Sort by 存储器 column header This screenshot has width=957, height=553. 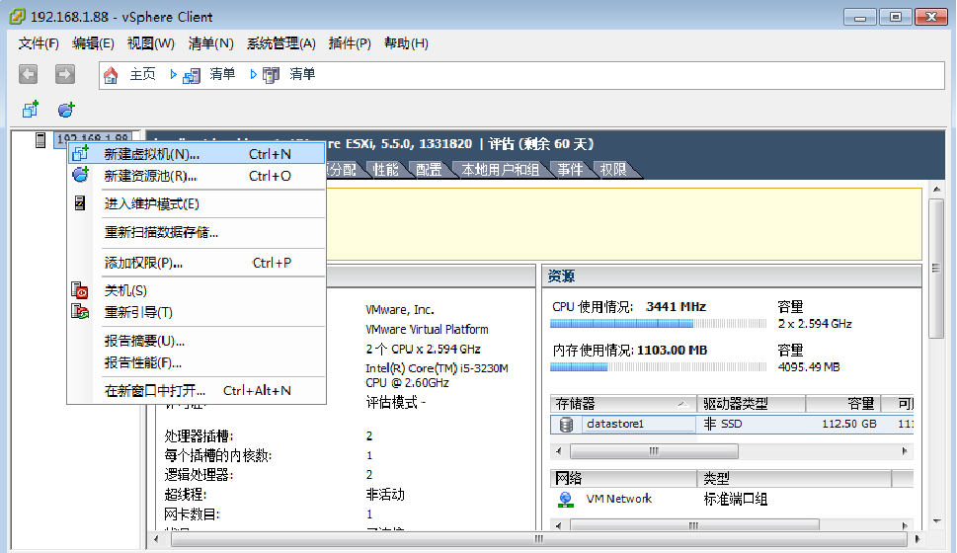coord(622,404)
